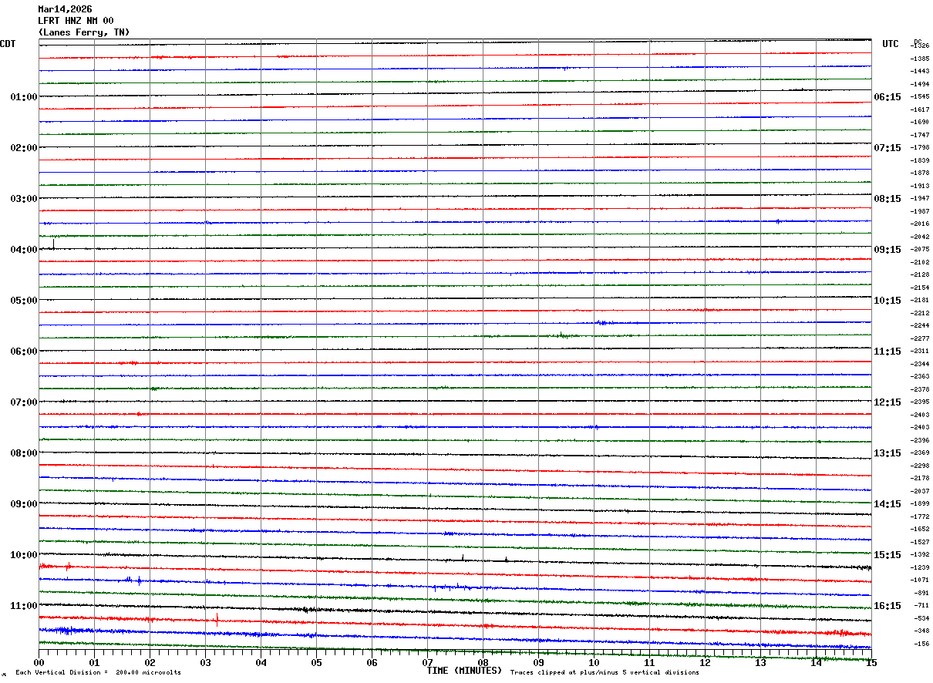The width and height of the screenshot is (933, 683).
Task: Click the location label '(Lanes Ferry, TN)'
Action: (x=84, y=32)
